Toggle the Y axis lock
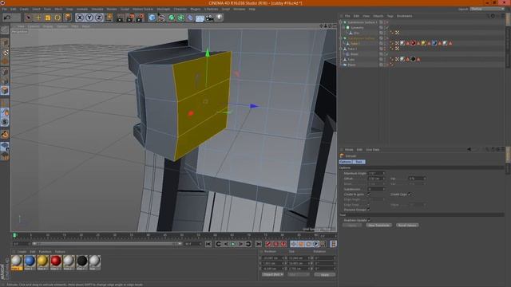Viewport: 511px width, 287px height. (x=89, y=18)
